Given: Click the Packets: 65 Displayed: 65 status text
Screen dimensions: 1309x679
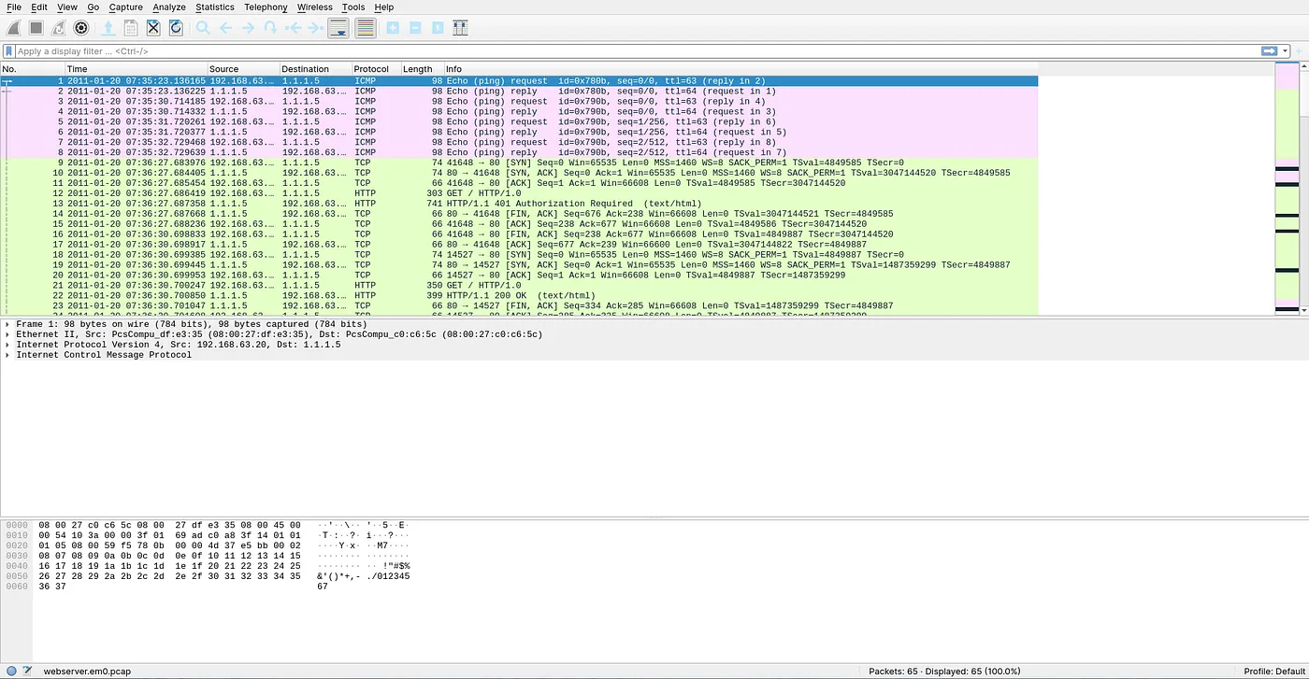Looking at the screenshot, I should click(x=944, y=672).
